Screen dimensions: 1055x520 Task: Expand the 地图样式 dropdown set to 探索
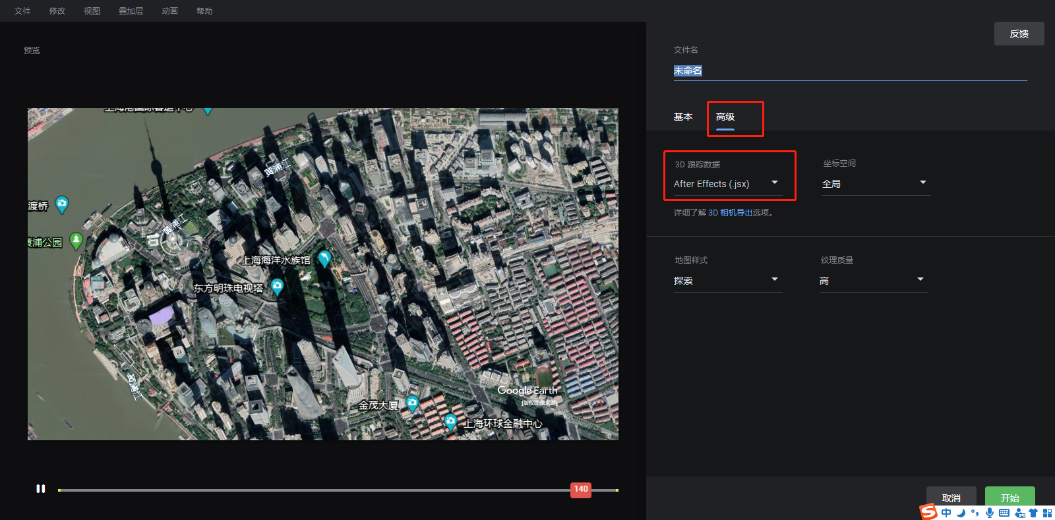727,281
